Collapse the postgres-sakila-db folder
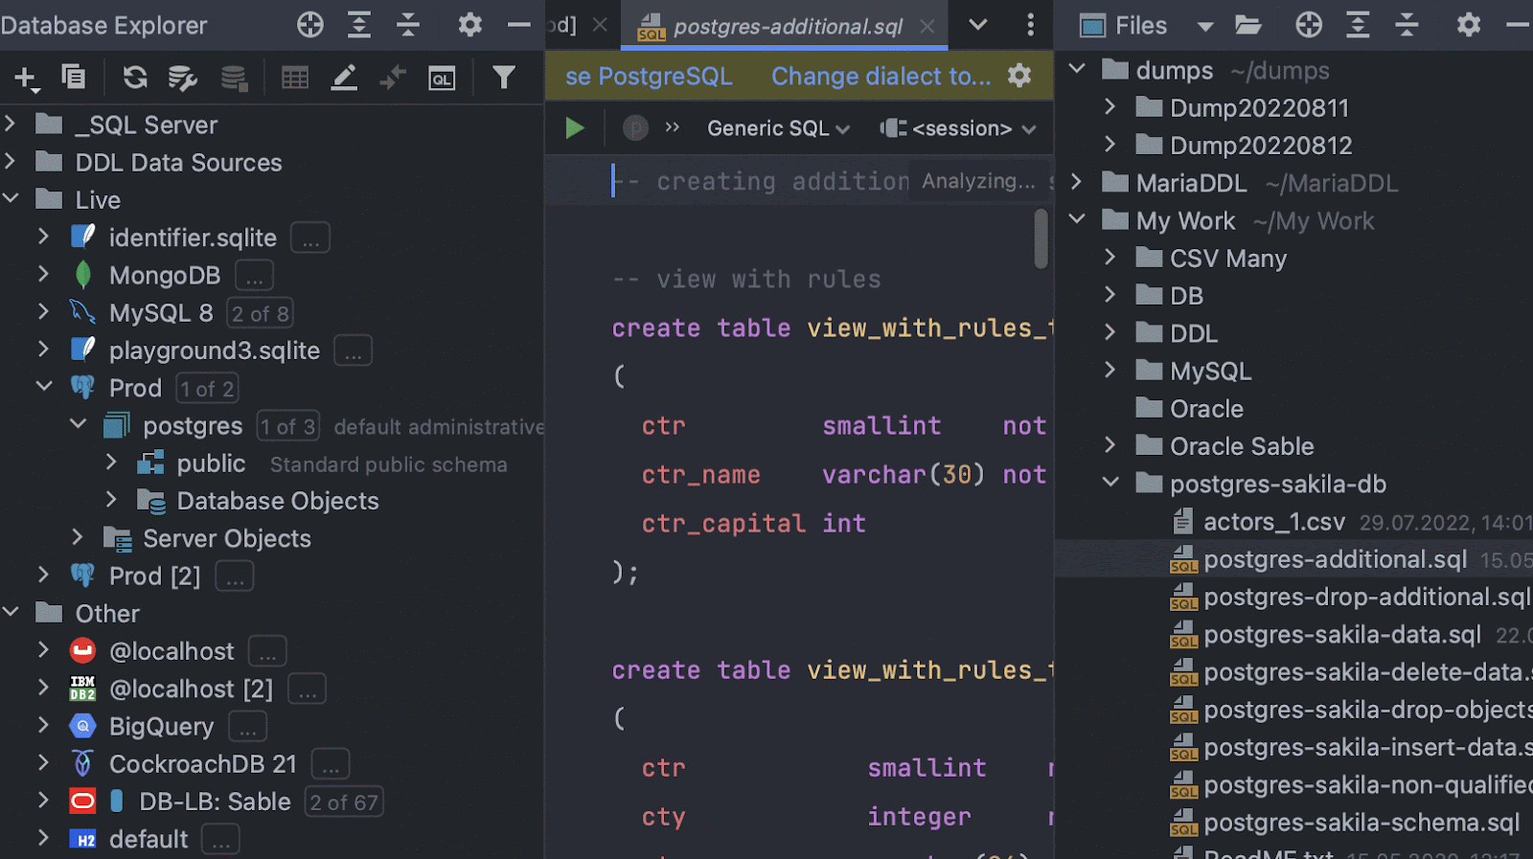The width and height of the screenshot is (1533, 859). point(1110,484)
